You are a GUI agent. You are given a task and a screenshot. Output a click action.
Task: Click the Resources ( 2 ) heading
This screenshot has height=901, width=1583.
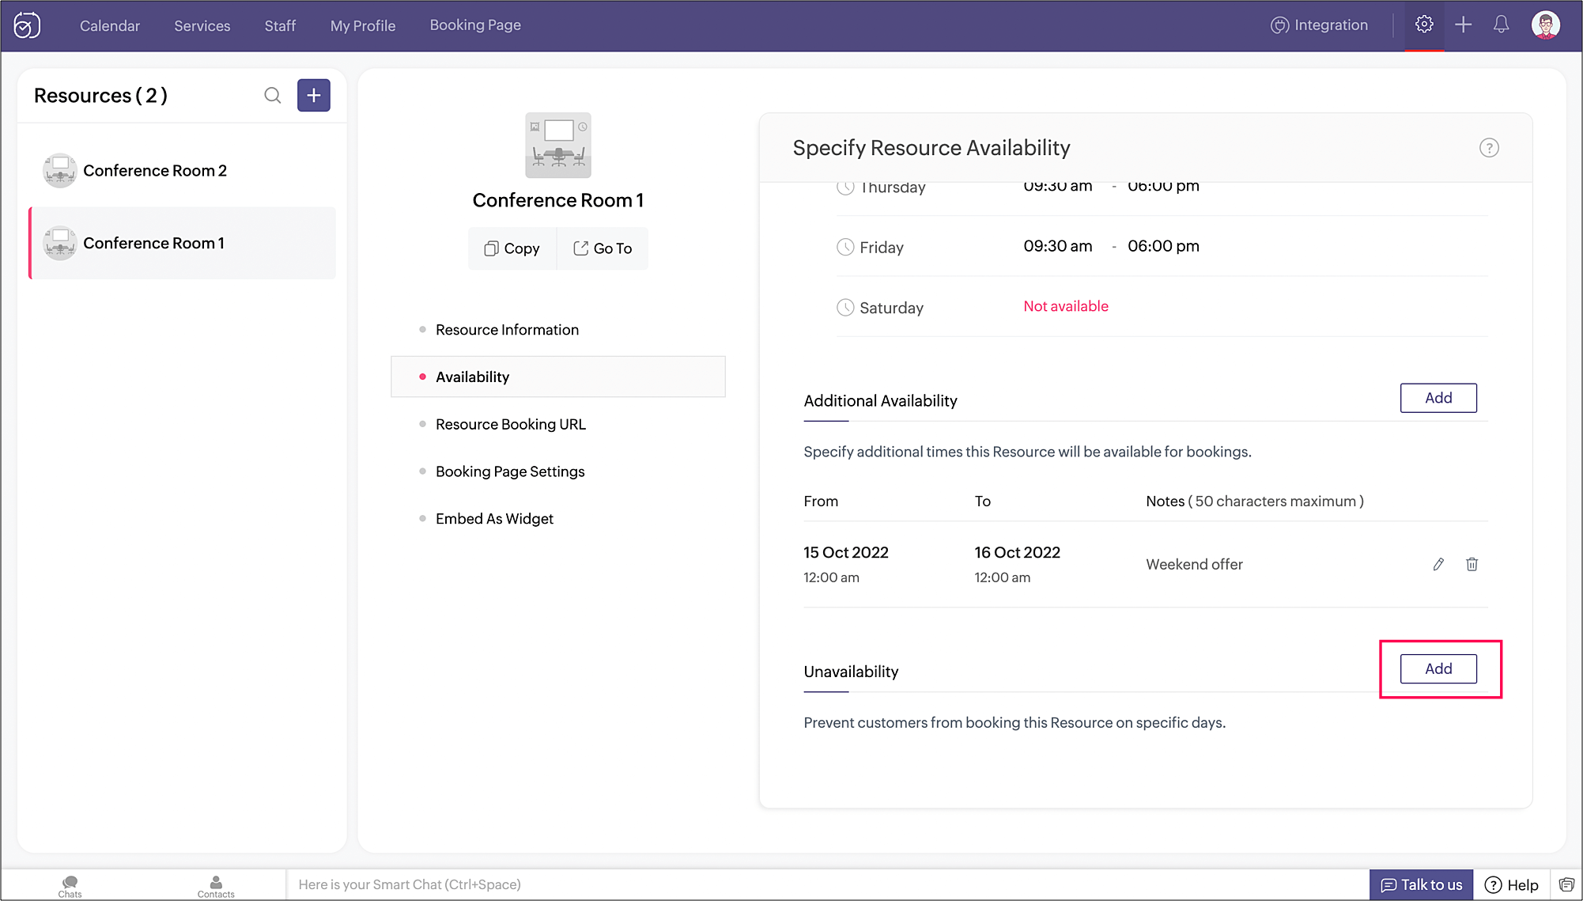click(100, 96)
